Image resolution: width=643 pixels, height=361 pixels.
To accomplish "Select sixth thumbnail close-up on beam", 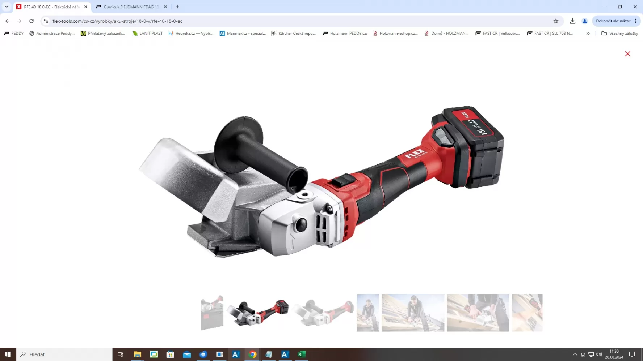I will [478, 313].
